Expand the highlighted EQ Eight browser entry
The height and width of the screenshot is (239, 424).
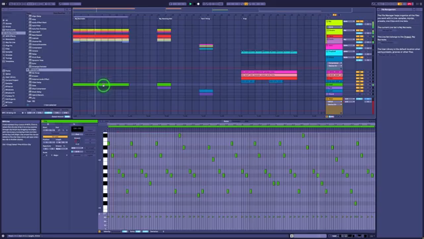[27, 70]
